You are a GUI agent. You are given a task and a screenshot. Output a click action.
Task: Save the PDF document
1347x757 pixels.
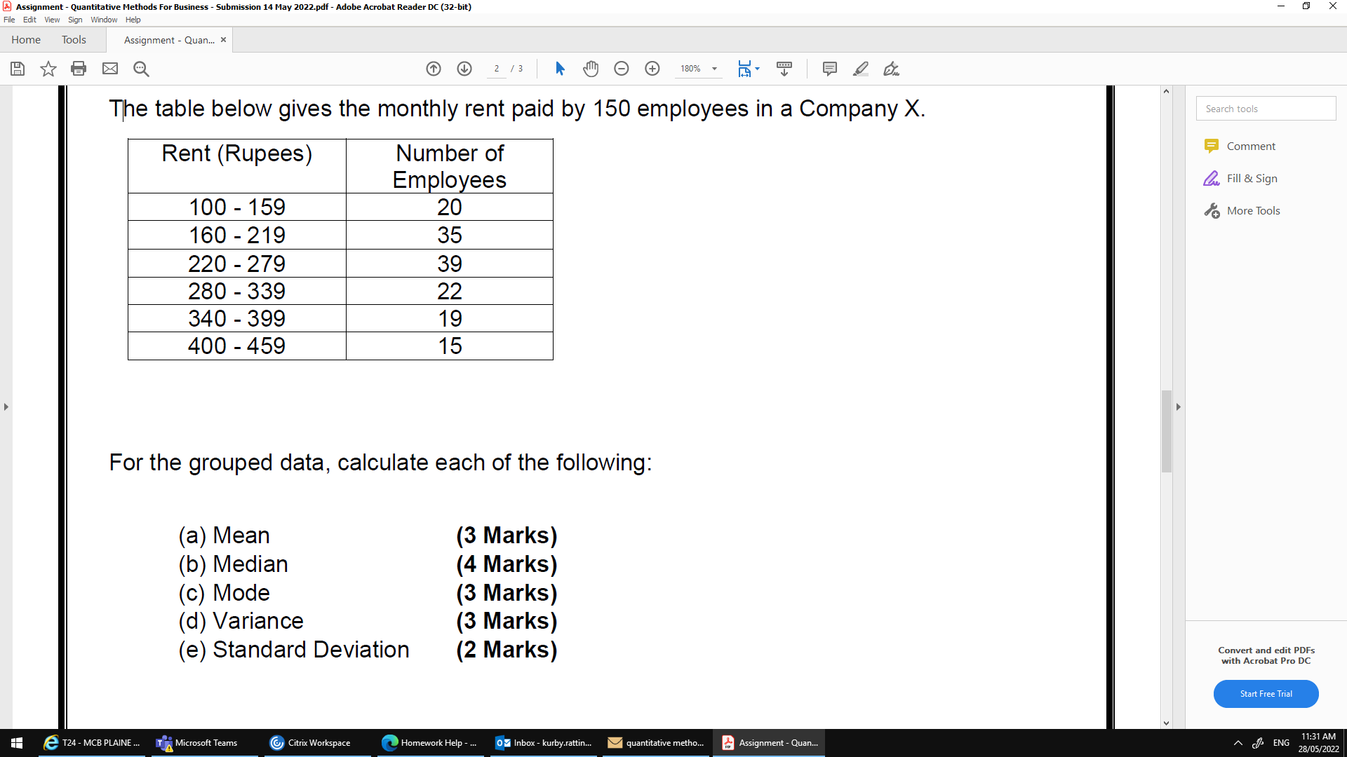coord(17,69)
